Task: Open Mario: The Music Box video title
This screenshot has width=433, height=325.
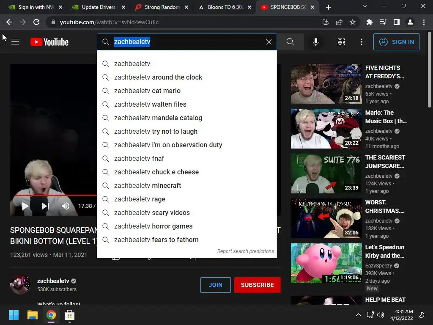Action: point(386,117)
